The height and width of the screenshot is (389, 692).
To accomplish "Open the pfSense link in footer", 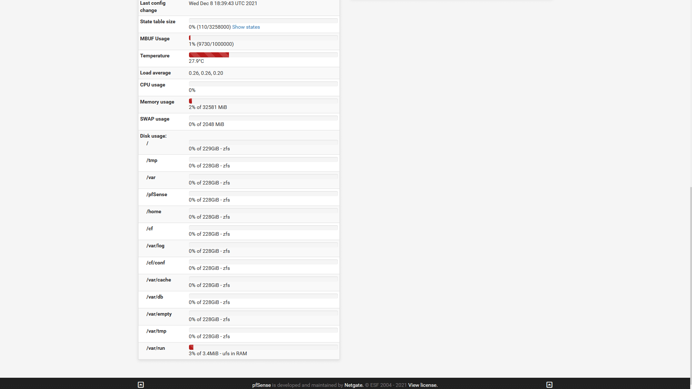I will [x=261, y=385].
